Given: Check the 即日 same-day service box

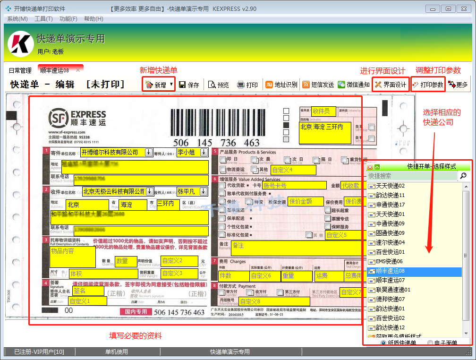Looking at the screenshot, I should [x=223, y=160].
